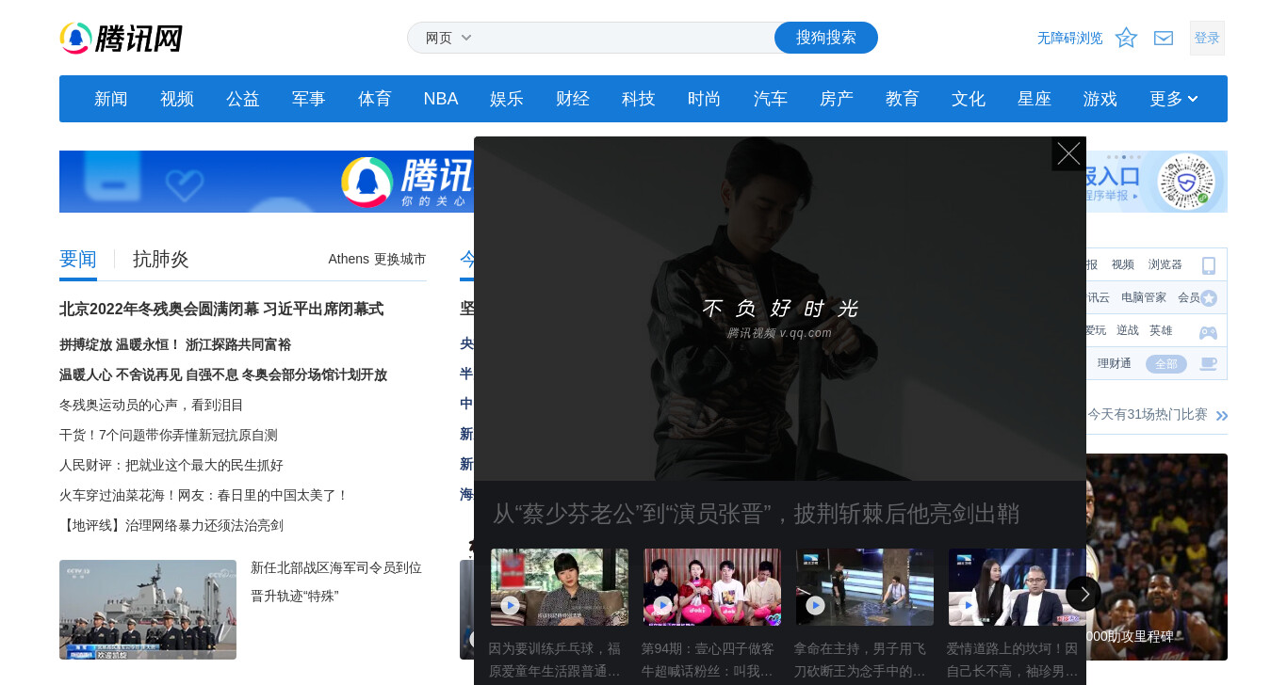1287x685 pixels.
Task: Close the video popup overlay
Action: tap(1068, 153)
